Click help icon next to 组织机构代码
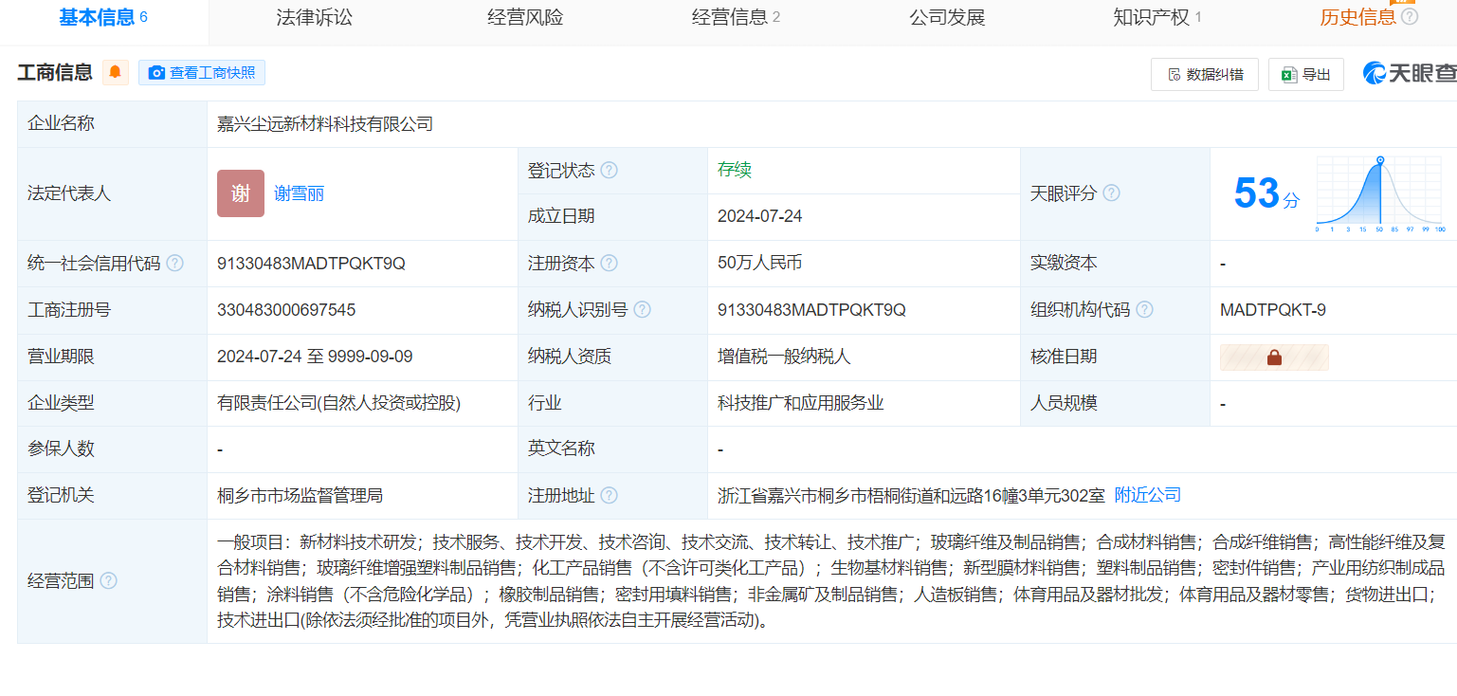 point(1145,310)
